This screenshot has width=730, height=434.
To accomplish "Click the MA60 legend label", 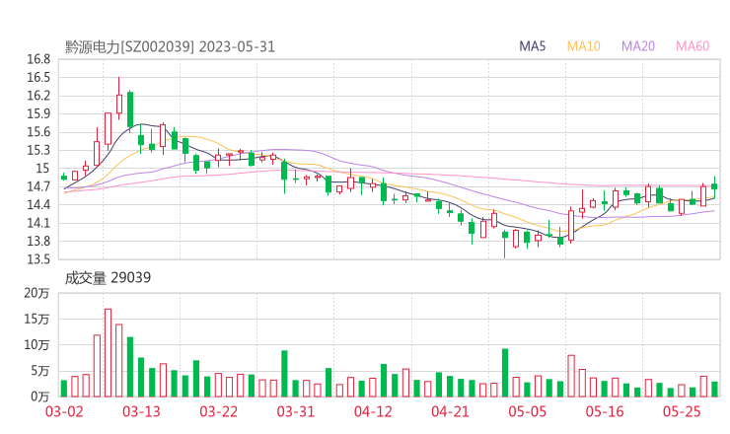I will 693,46.
